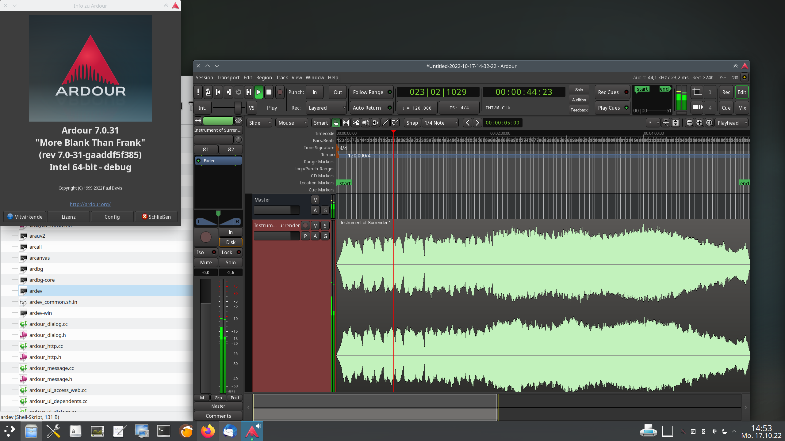
Task: Open the Layered record mode dropdown
Action: coord(326,108)
